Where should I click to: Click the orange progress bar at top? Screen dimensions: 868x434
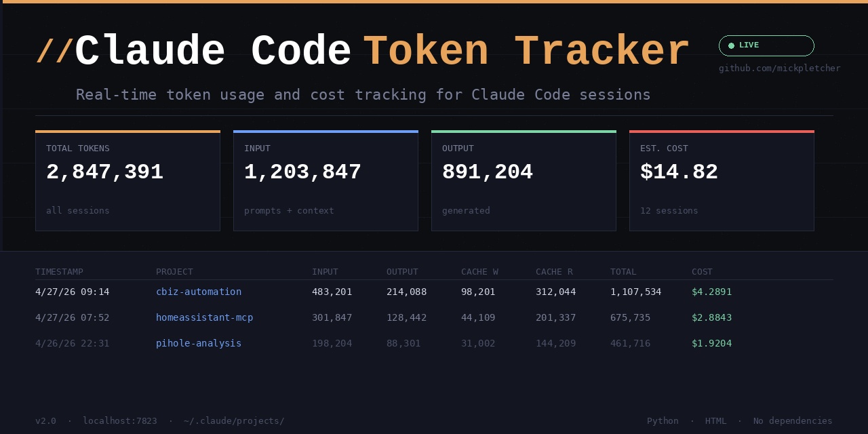tap(434, 1)
